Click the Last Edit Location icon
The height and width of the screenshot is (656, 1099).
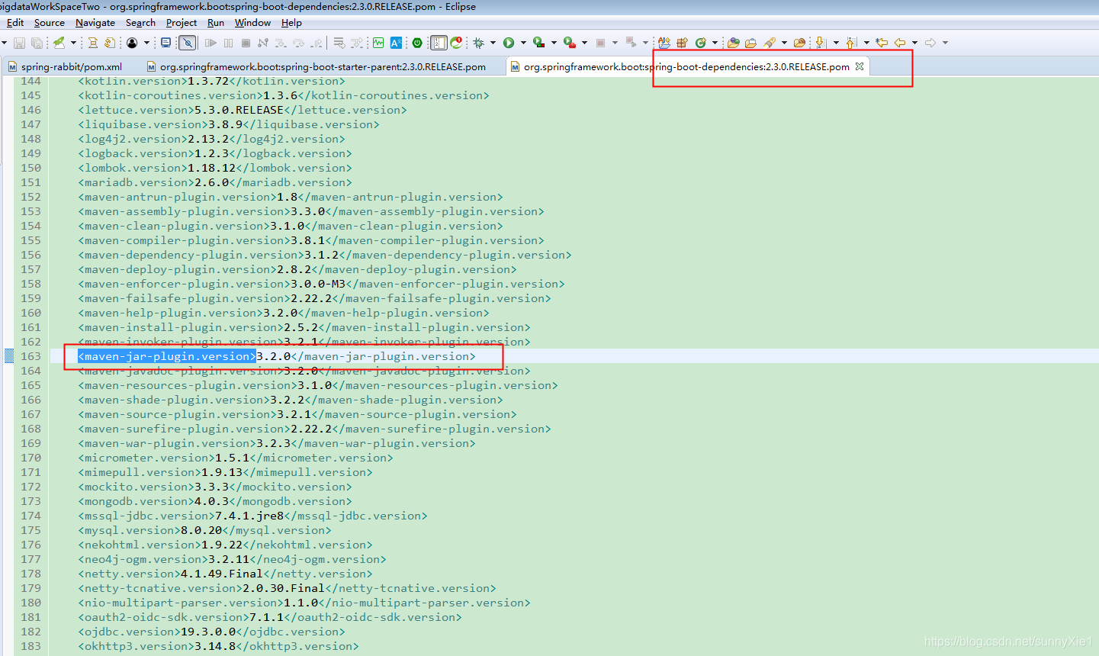[882, 43]
